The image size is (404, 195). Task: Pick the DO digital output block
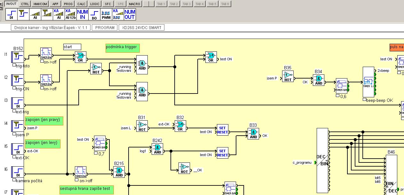click(94, 14)
